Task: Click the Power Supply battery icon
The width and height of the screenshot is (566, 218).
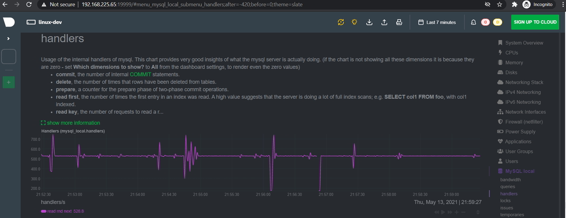Action: coord(500,132)
